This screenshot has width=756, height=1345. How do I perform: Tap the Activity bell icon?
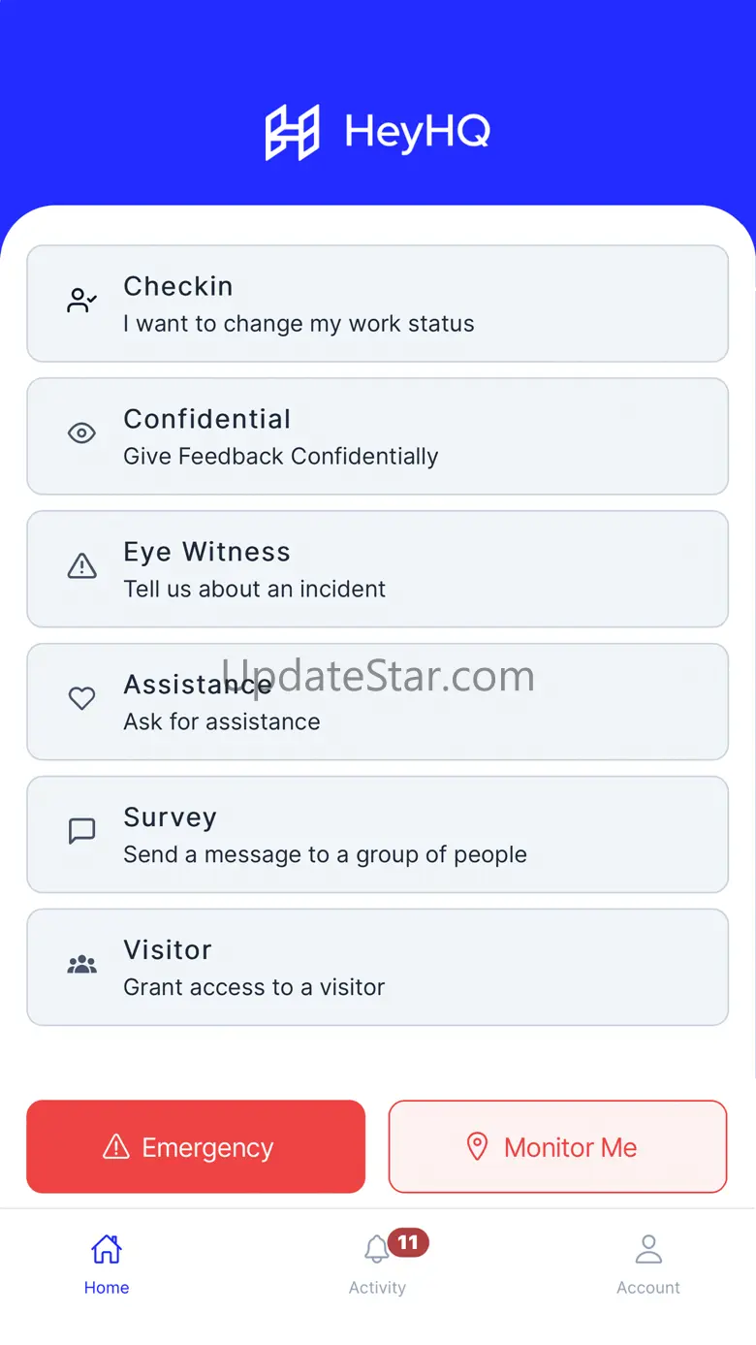click(376, 1251)
